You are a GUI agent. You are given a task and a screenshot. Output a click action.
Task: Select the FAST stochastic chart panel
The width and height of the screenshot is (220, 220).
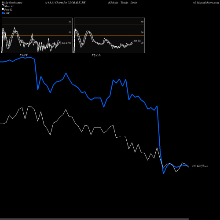click(37, 35)
